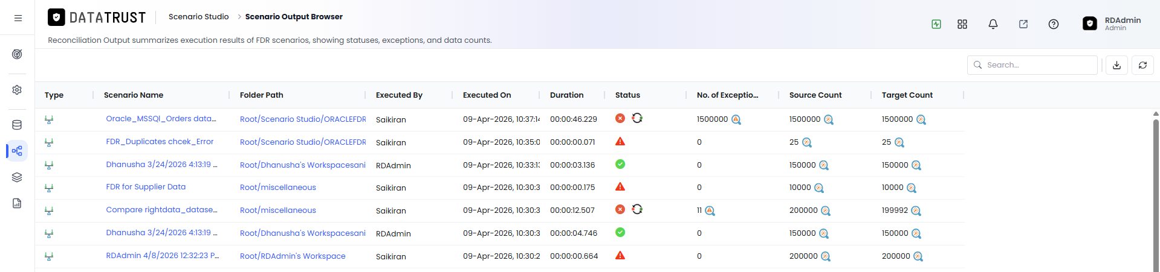This screenshot has height=272, width=1160.
Task: Re-run the Compare rightdata_dataset scenario
Action: pyautogui.click(x=637, y=209)
